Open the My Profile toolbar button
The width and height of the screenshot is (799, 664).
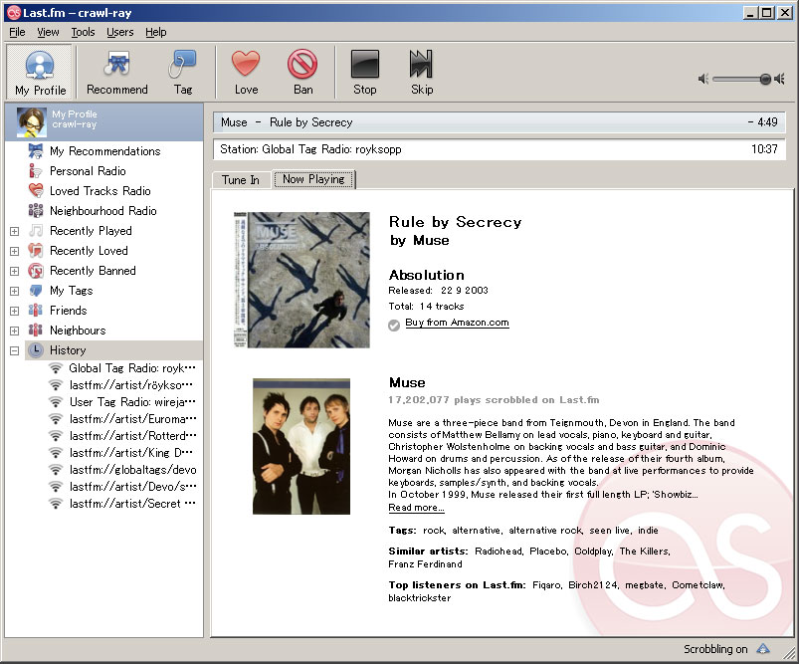click(x=40, y=72)
